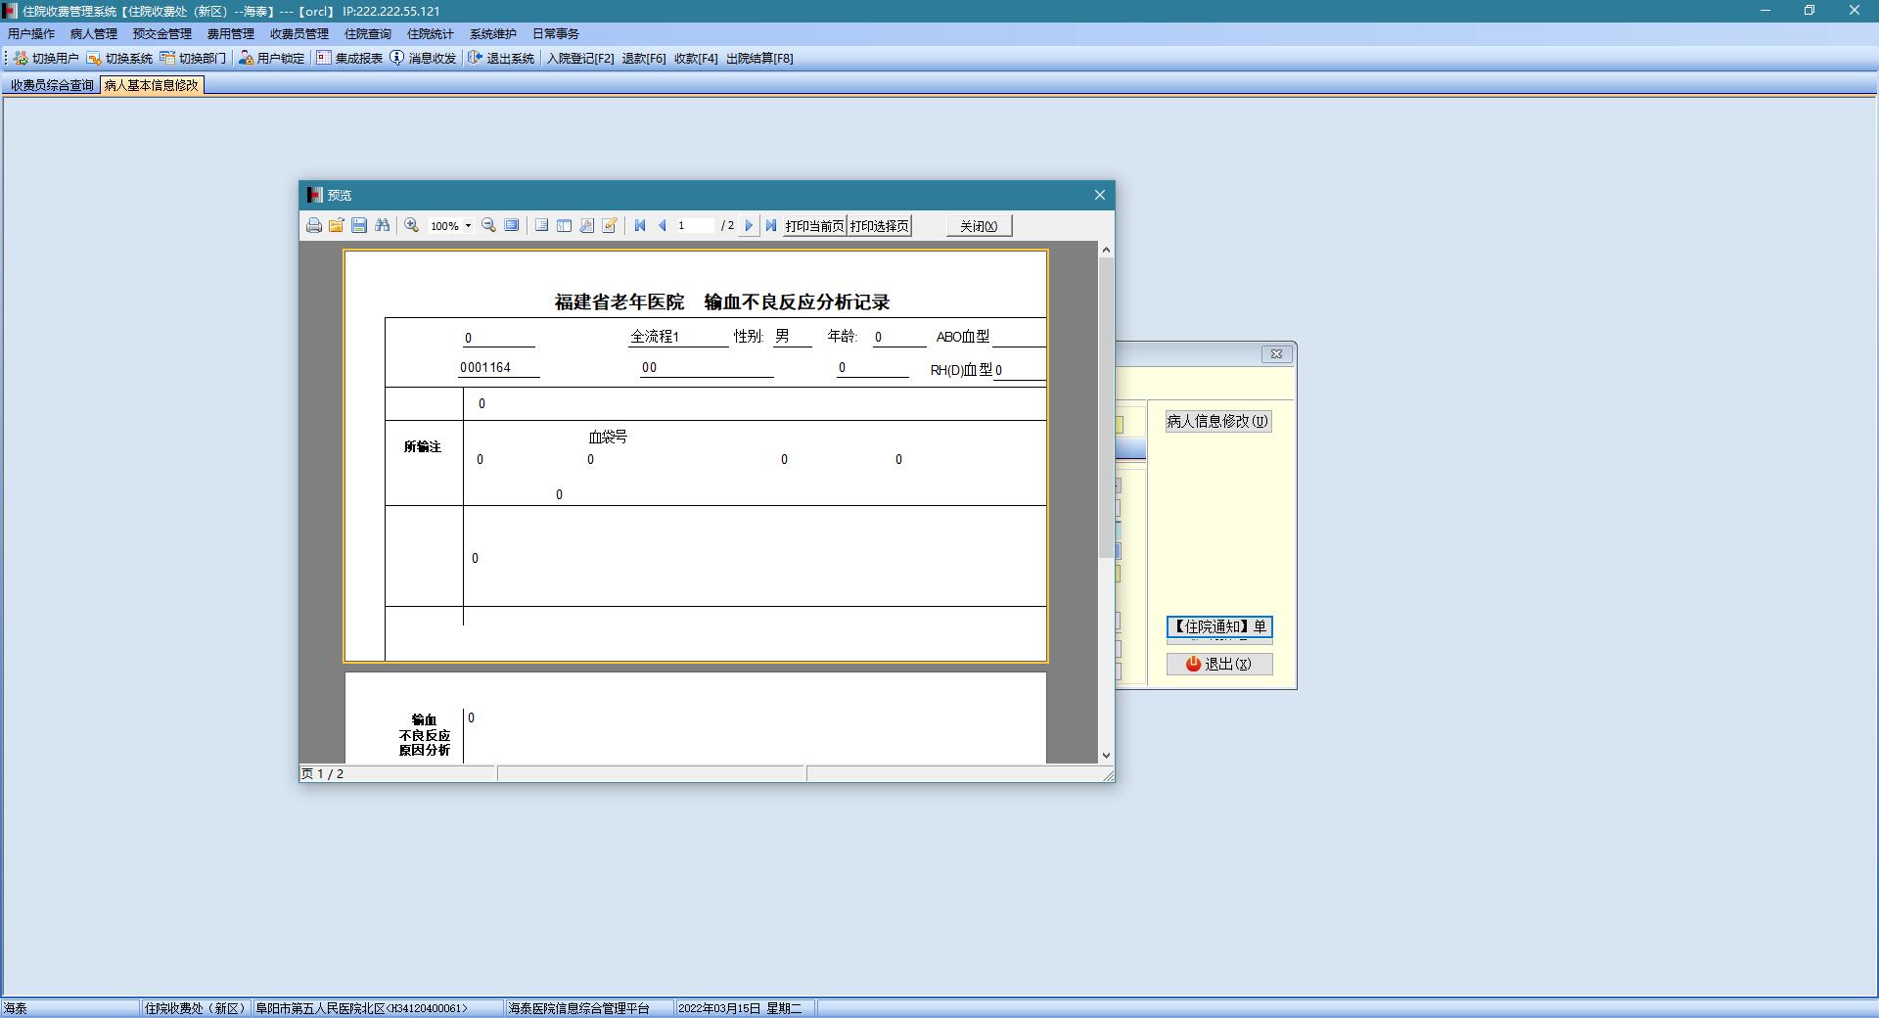1879x1018 pixels.
Task: Click the status bar date 2022年03月15日
Action: (x=719, y=1008)
